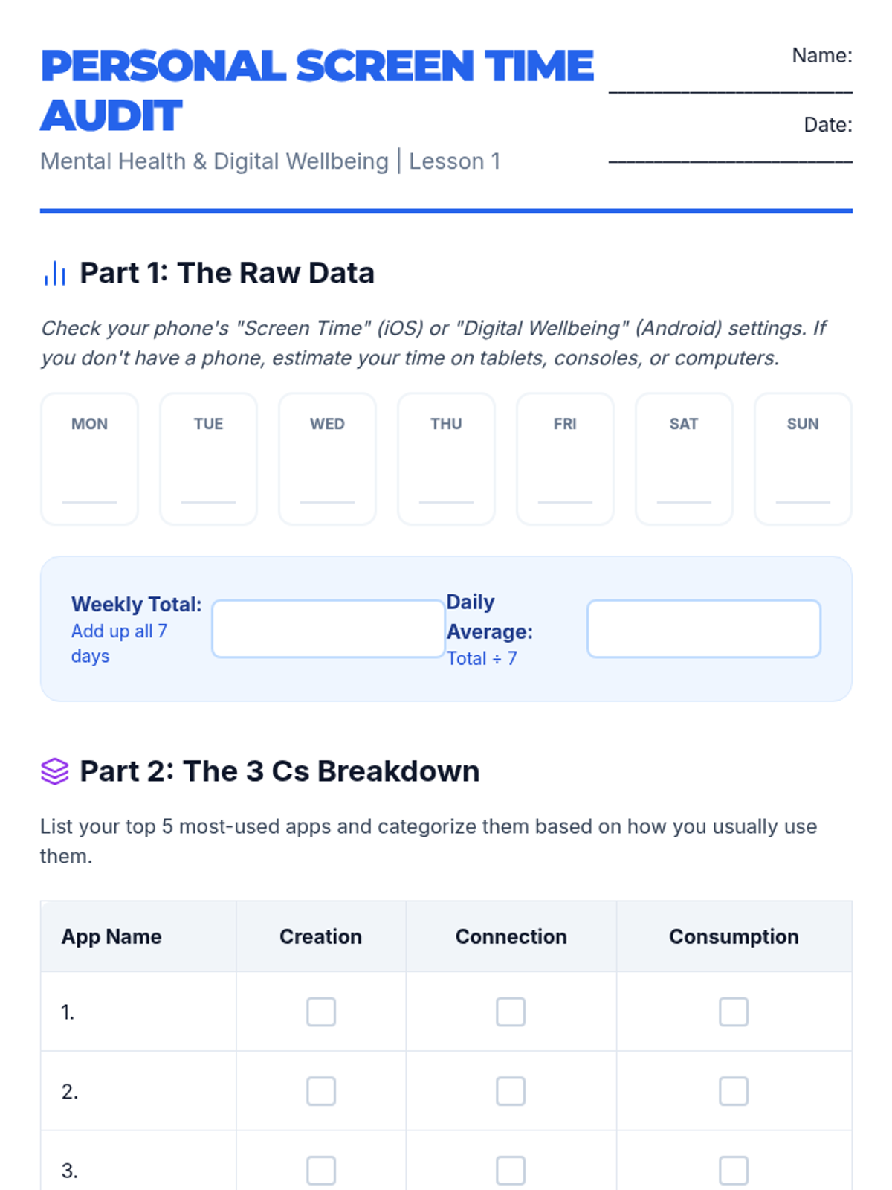Click the Consumption column header

click(734, 936)
